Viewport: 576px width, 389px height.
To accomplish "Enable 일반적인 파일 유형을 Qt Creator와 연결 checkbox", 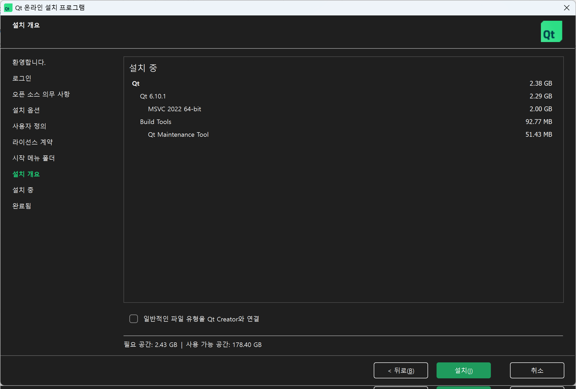I will coord(133,318).
